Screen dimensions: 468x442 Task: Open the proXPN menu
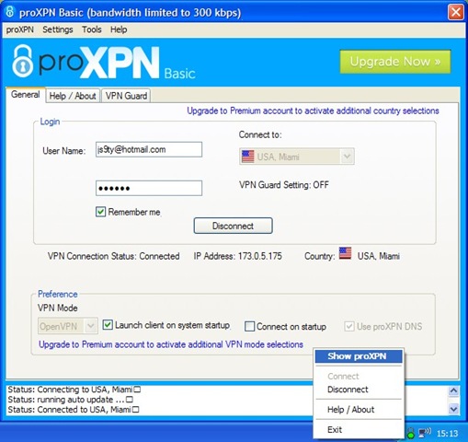pyautogui.click(x=20, y=29)
